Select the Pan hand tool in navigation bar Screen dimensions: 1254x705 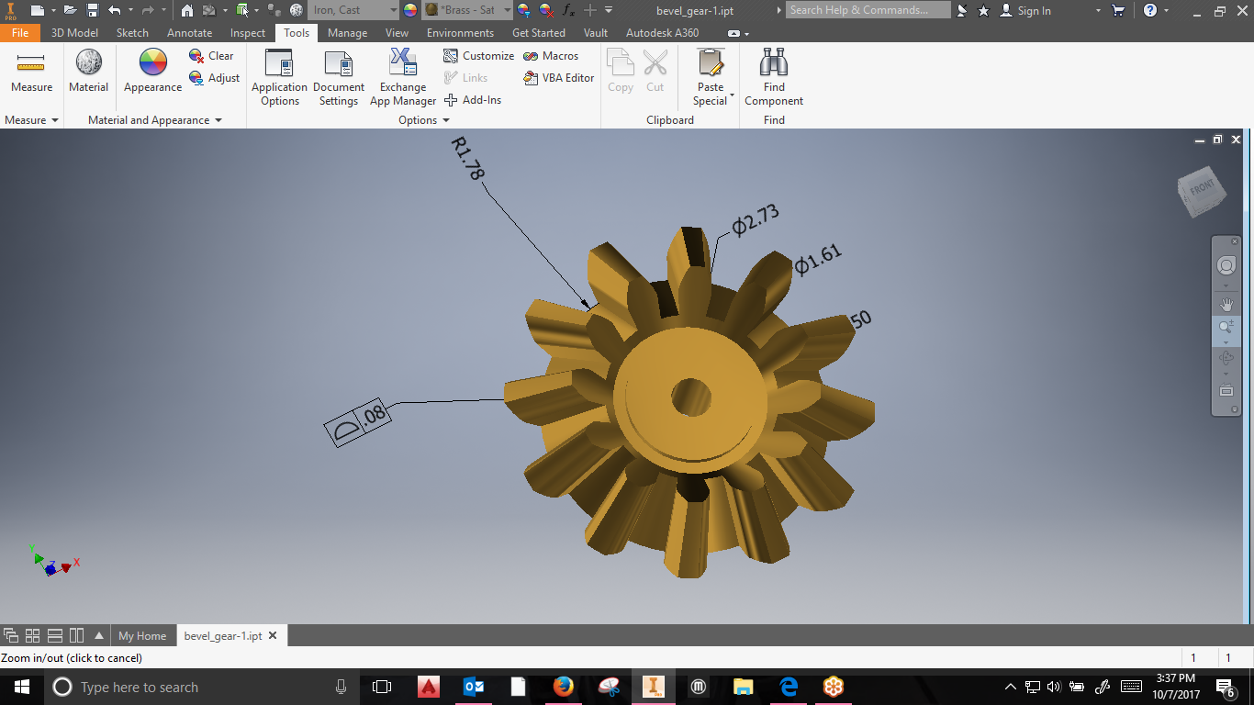click(x=1226, y=304)
